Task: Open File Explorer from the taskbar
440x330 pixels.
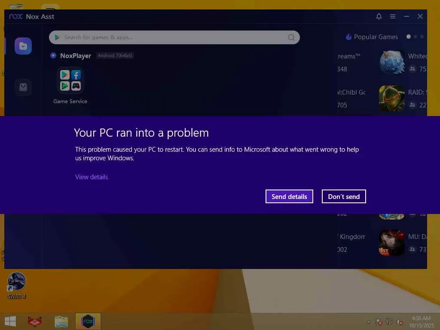Action: [61, 321]
